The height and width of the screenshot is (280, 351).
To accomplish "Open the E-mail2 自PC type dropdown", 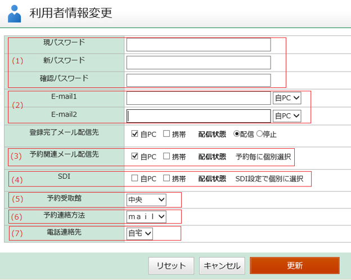I will 287,116.
